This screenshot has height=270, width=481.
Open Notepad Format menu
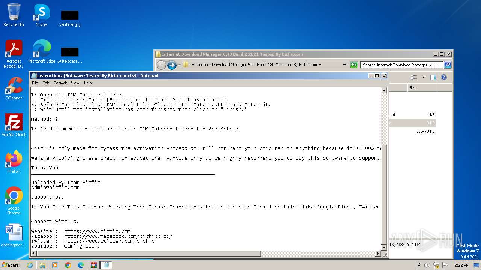60,83
